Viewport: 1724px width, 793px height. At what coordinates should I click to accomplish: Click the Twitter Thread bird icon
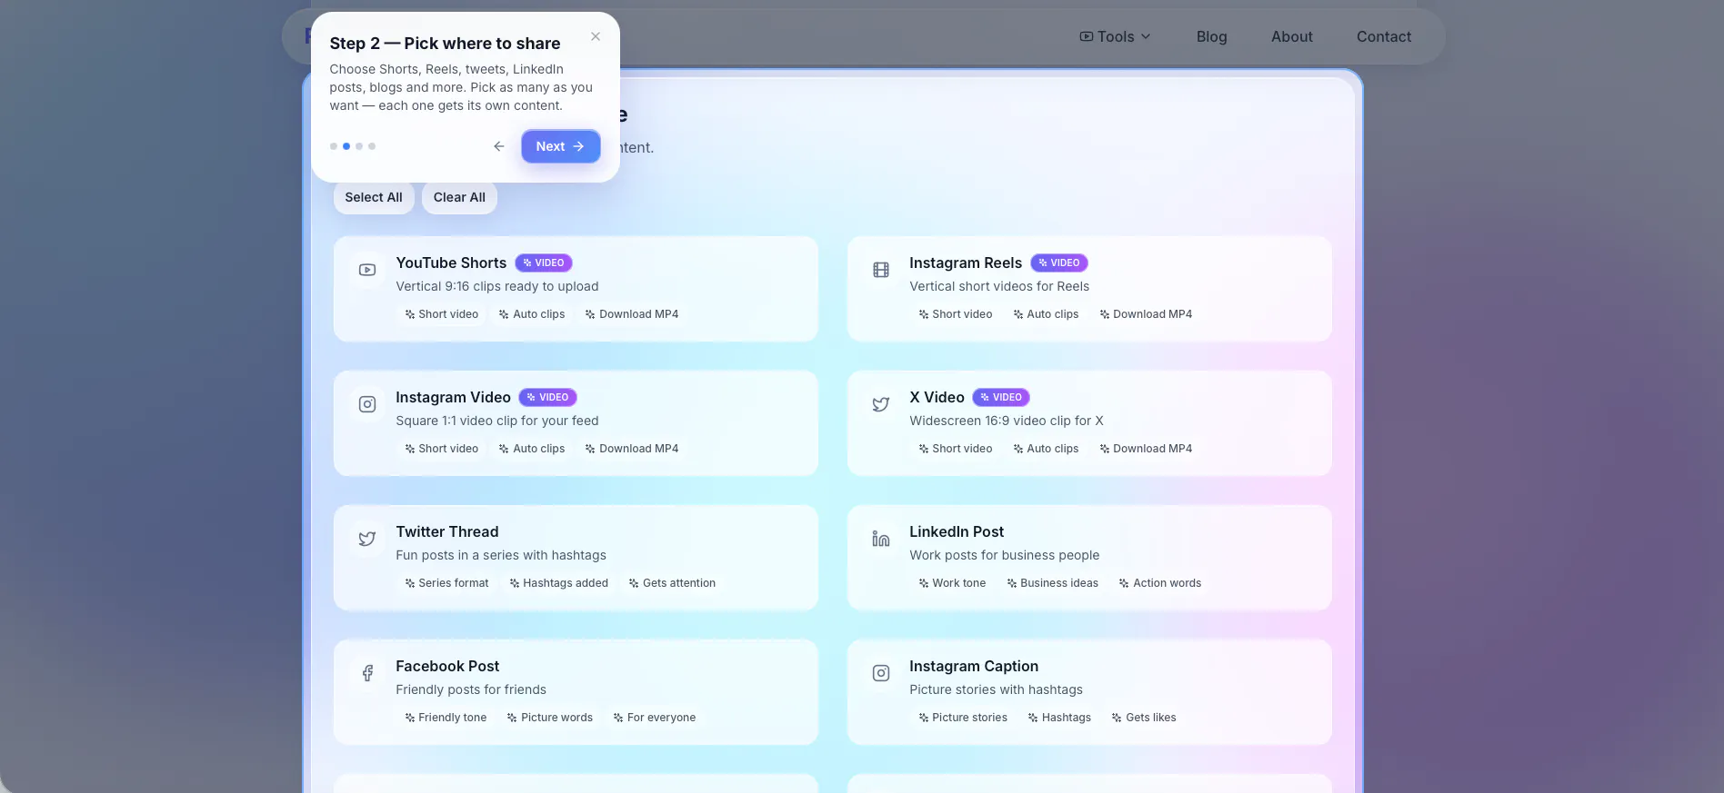click(367, 539)
